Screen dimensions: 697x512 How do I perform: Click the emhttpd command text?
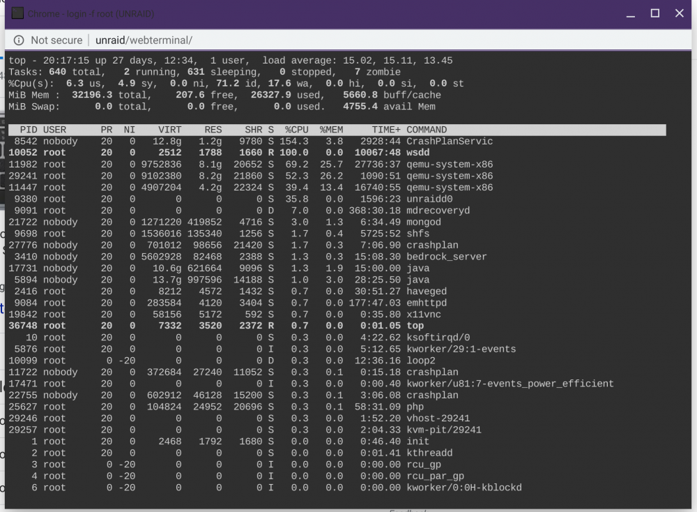tap(427, 303)
